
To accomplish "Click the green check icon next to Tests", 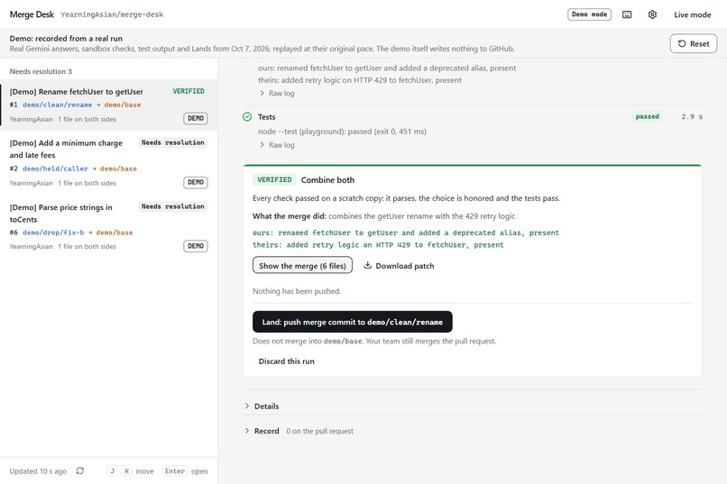I will pos(247,116).
